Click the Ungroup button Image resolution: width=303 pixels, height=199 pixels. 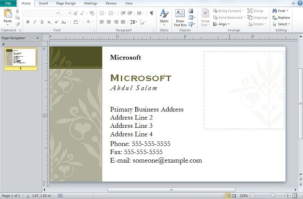point(258,17)
